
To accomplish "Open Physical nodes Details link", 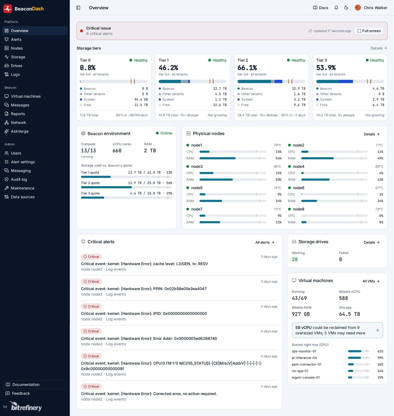I will point(372,134).
